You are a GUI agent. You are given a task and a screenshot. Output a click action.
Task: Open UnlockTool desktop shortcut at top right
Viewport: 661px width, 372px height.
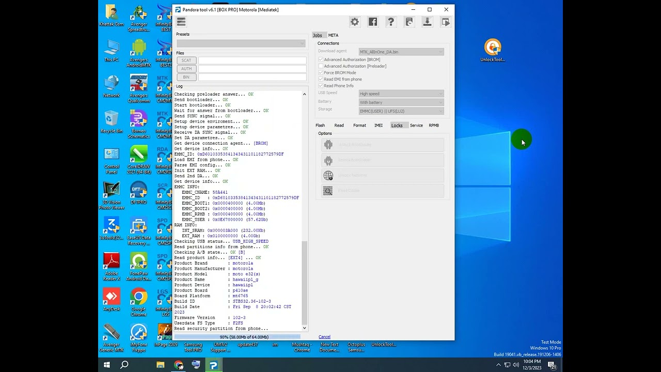(x=493, y=50)
